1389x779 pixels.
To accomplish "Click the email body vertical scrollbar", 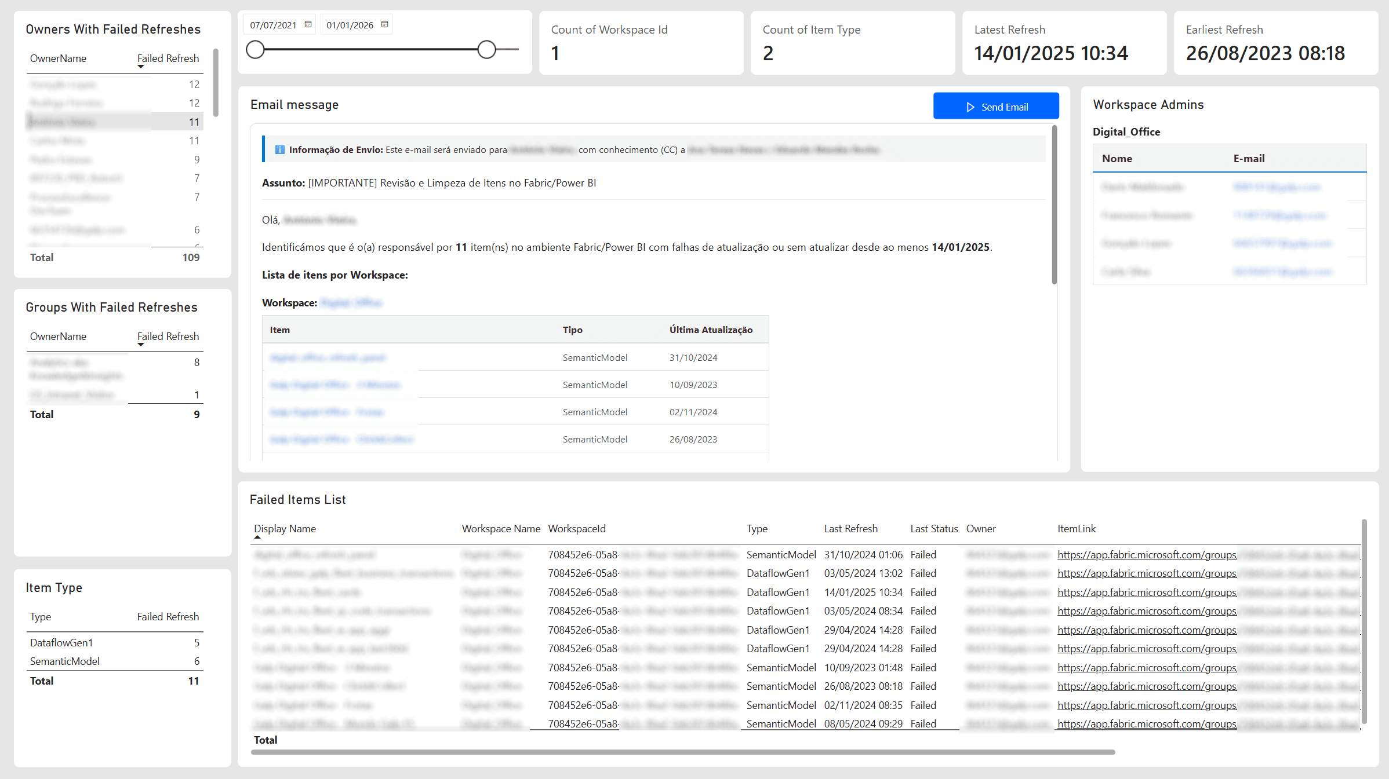I will click(x=1055, y=206).
